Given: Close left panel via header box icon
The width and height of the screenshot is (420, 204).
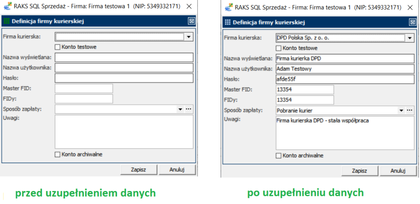Looking at the screenshot, I should click(191, 21).
